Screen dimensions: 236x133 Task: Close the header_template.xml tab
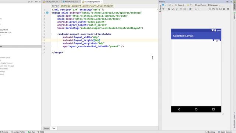tap(101, 1)
